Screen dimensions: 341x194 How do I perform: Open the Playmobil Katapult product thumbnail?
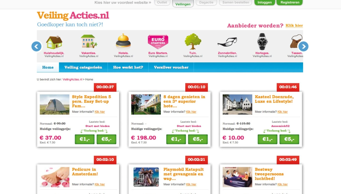[146, 177]
